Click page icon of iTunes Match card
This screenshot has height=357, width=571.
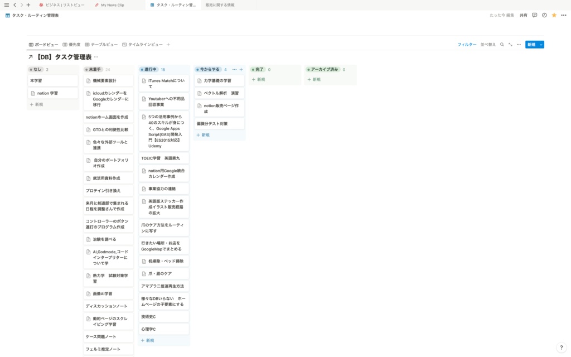click(144, 81)
